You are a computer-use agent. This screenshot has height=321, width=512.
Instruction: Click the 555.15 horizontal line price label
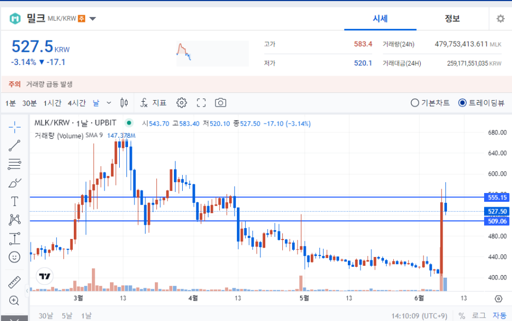[x=497, y=197]
